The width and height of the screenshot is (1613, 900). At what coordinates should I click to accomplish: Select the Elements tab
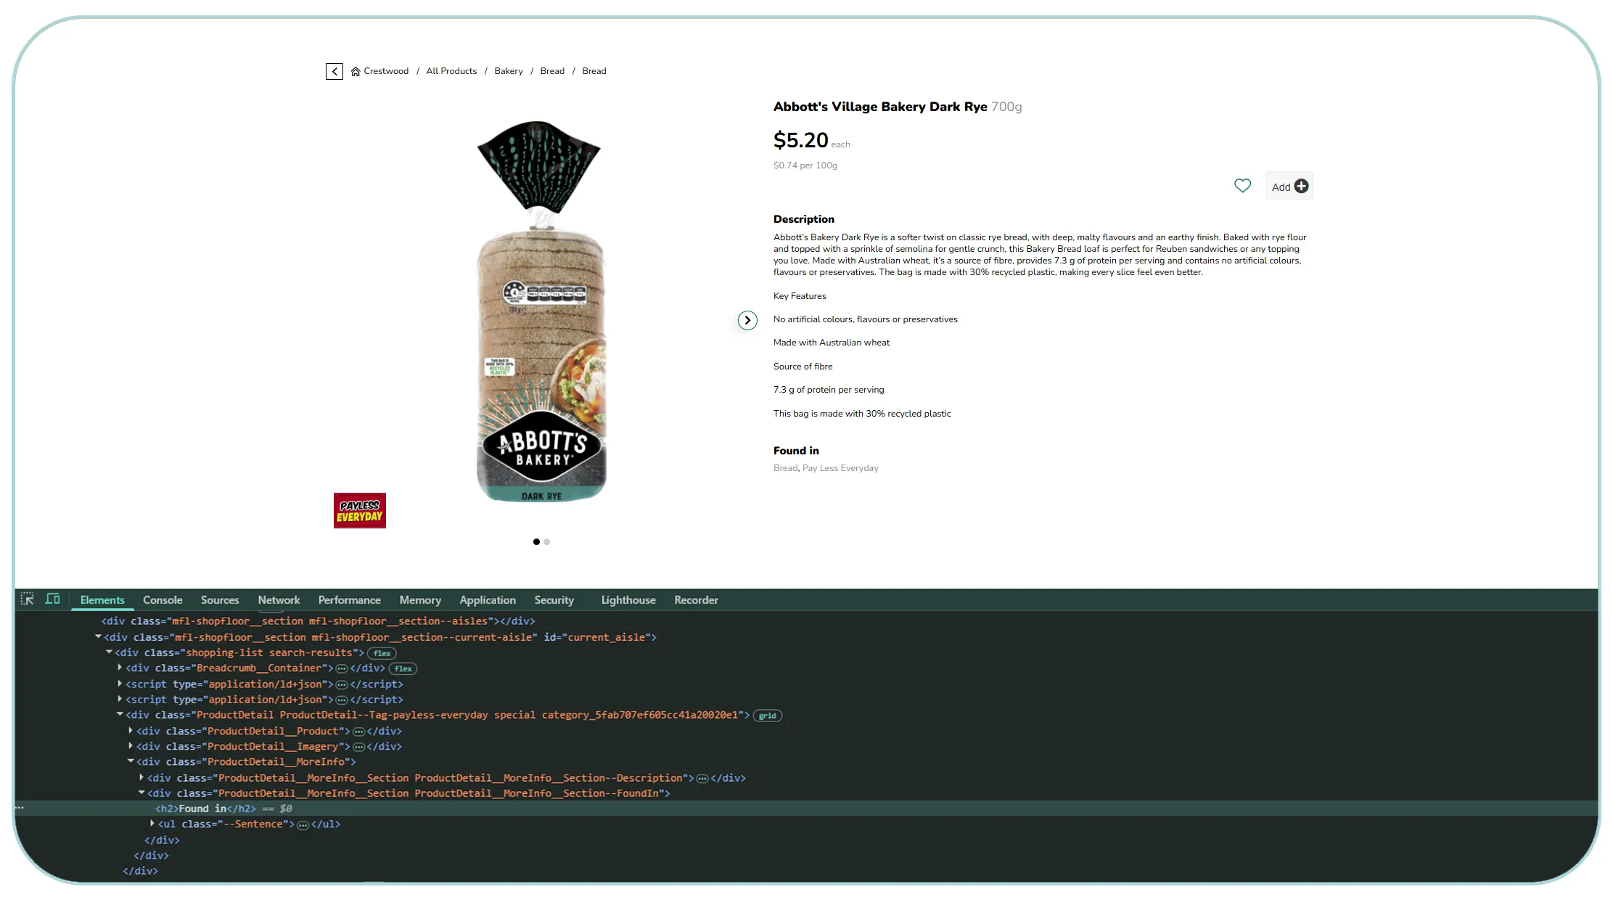(102, 600)
